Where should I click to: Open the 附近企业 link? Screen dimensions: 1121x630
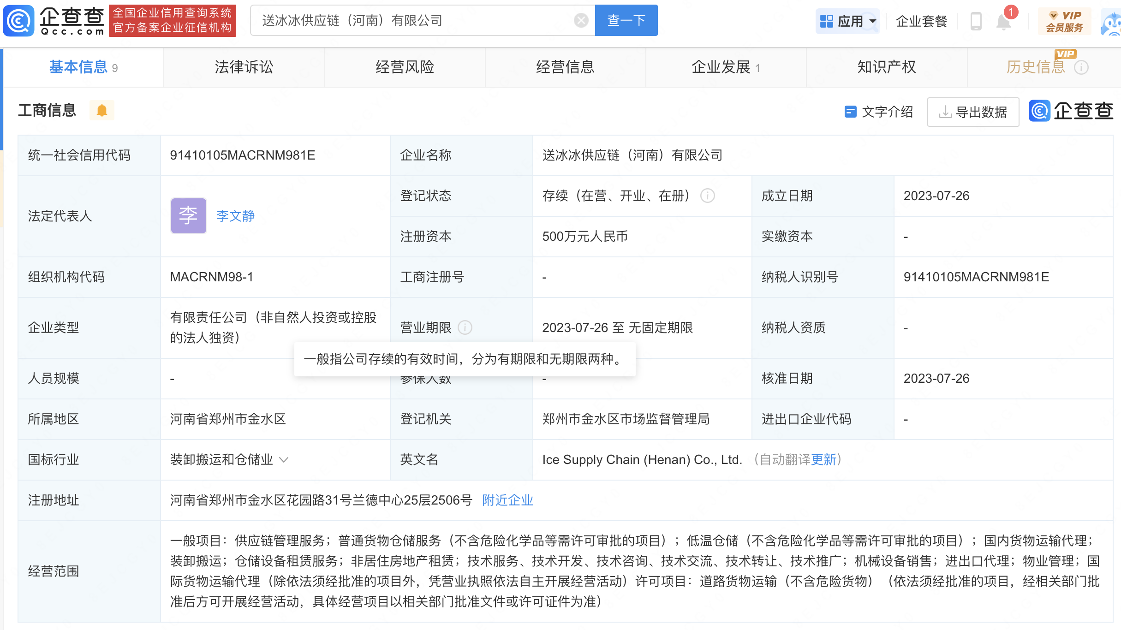[507, 500]
